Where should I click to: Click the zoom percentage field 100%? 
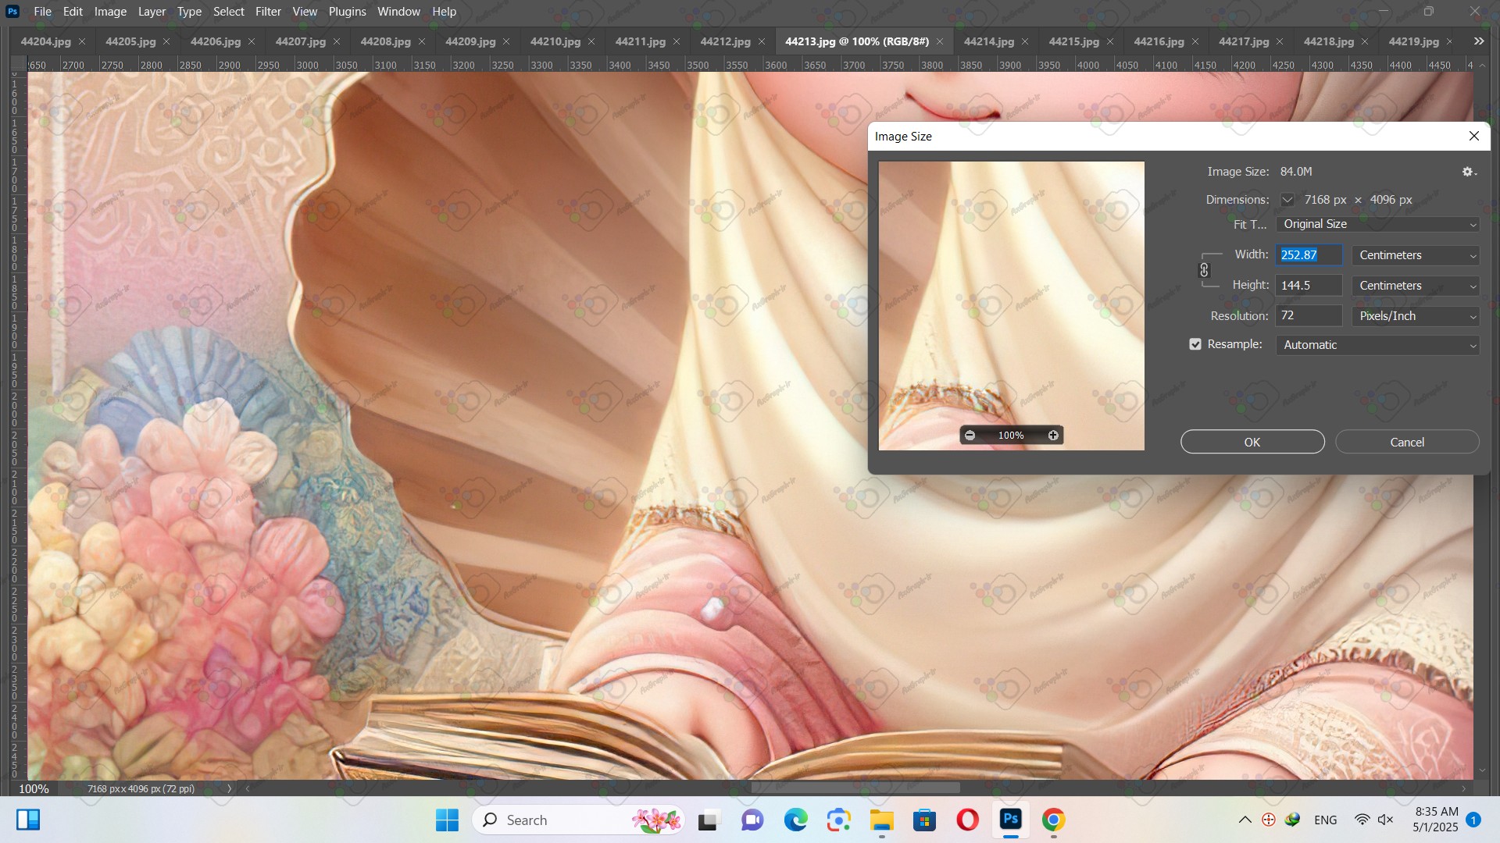34,789
